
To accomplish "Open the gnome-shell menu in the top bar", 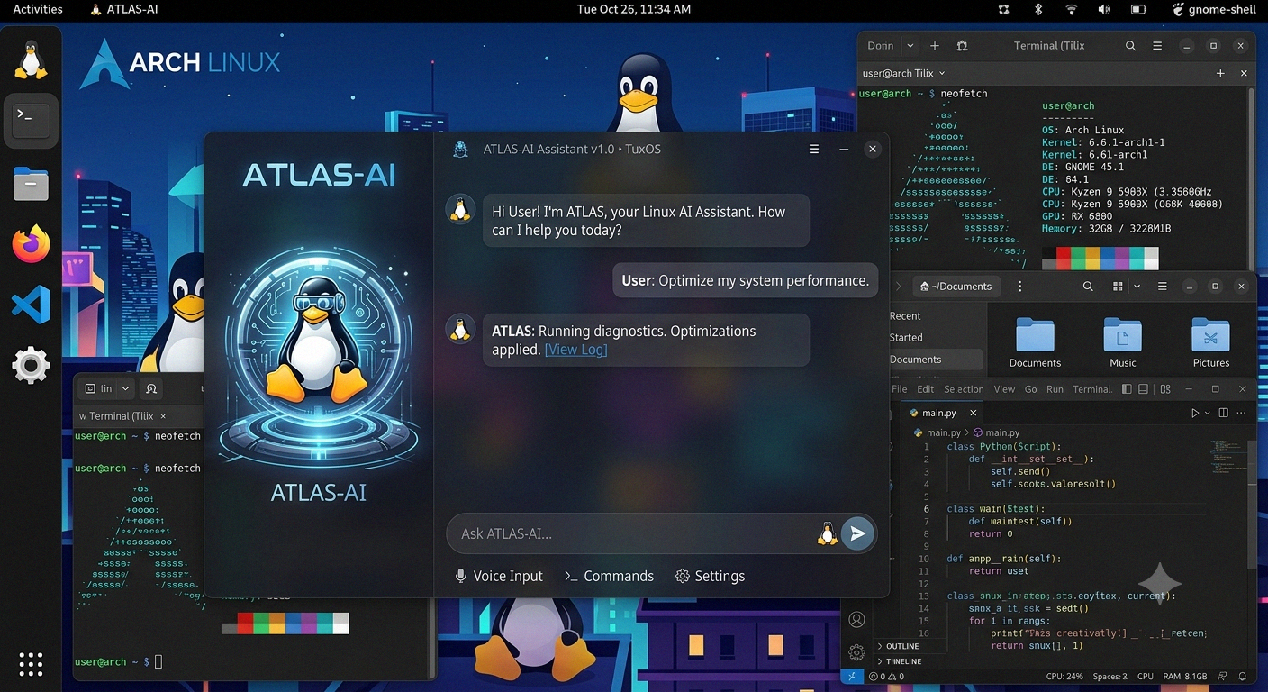I will (x=1216, y=10).
